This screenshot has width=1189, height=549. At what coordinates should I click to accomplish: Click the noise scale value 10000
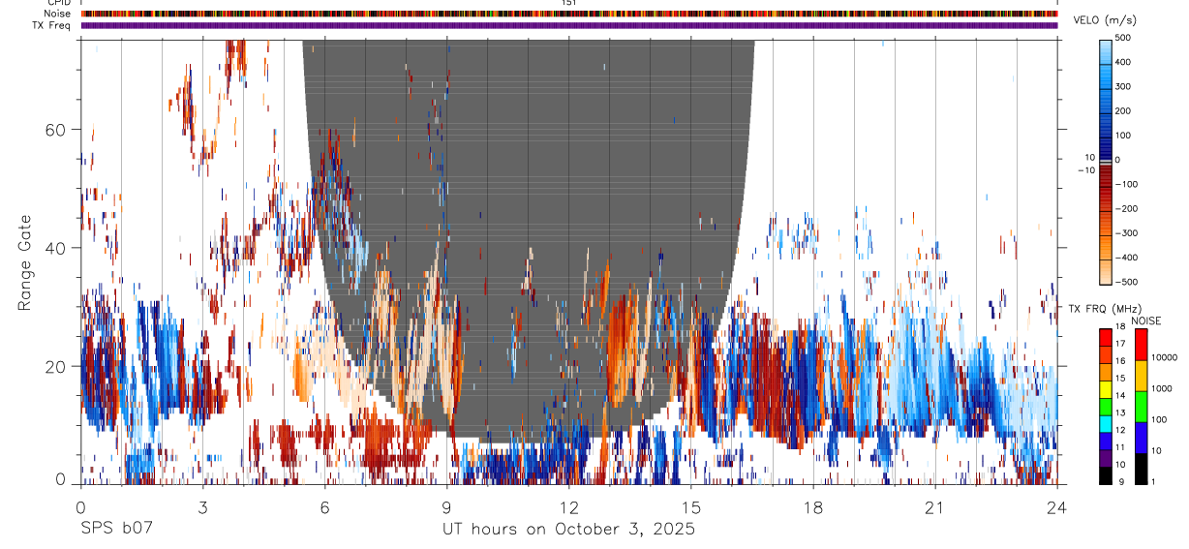click(1165, 357)
